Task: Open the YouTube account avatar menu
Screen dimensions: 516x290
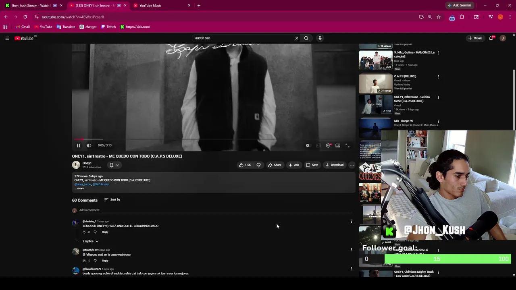Action: [503, 38]
